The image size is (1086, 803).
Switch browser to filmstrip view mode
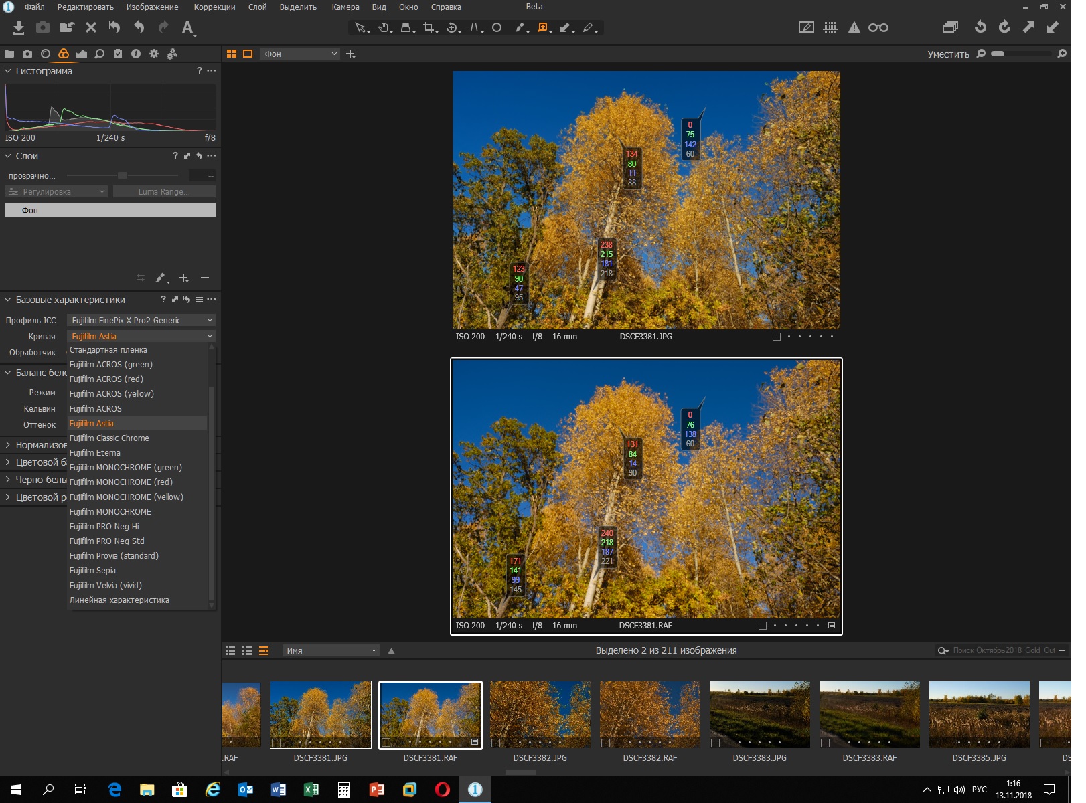click(x=264, y=650)
